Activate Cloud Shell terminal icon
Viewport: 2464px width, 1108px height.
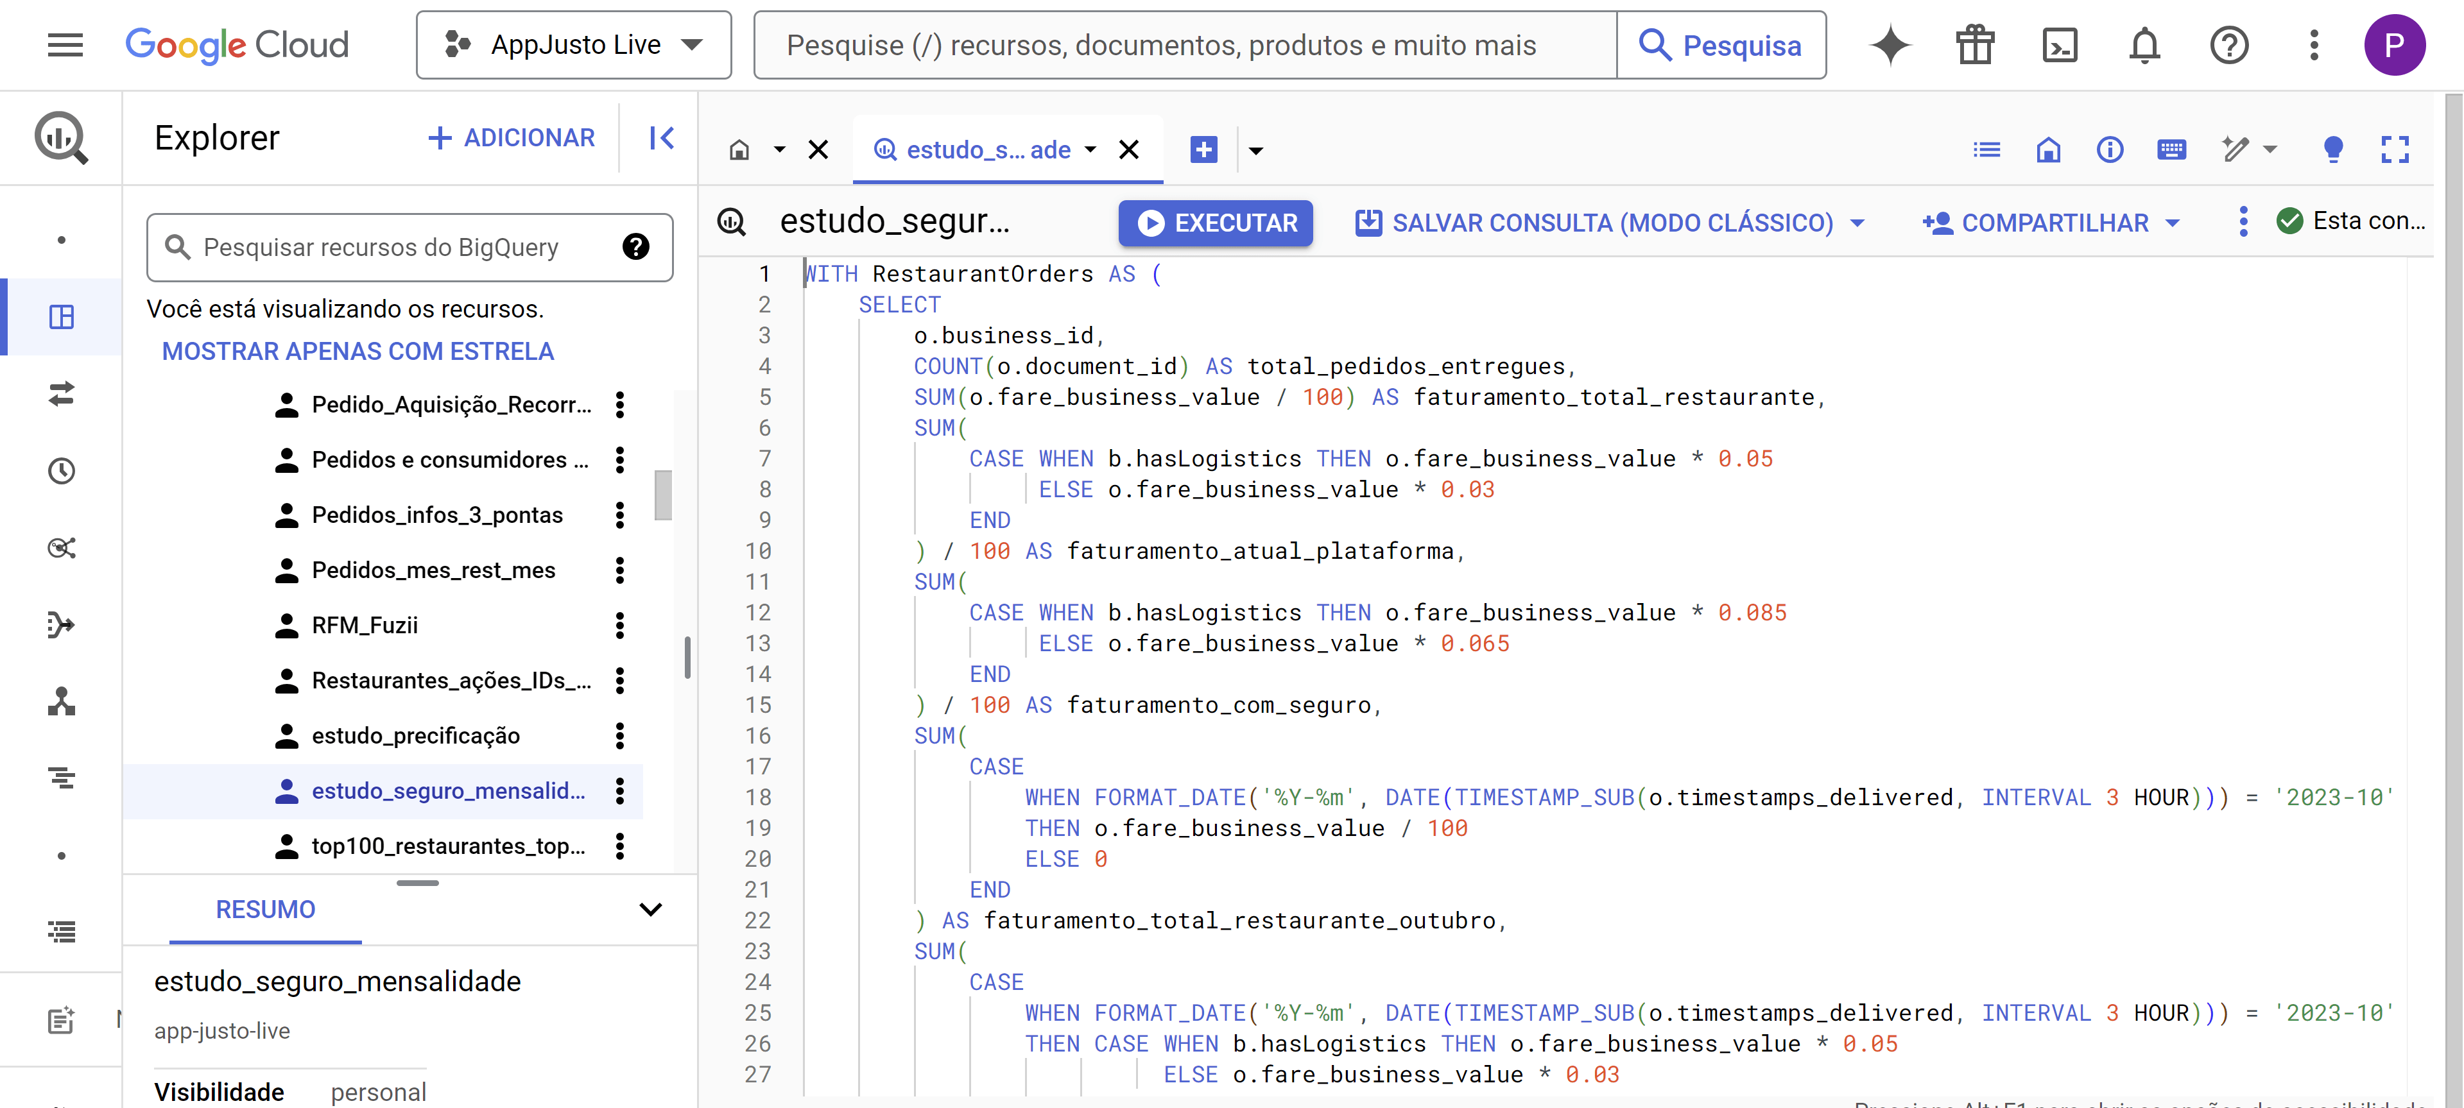point(2060,45)
